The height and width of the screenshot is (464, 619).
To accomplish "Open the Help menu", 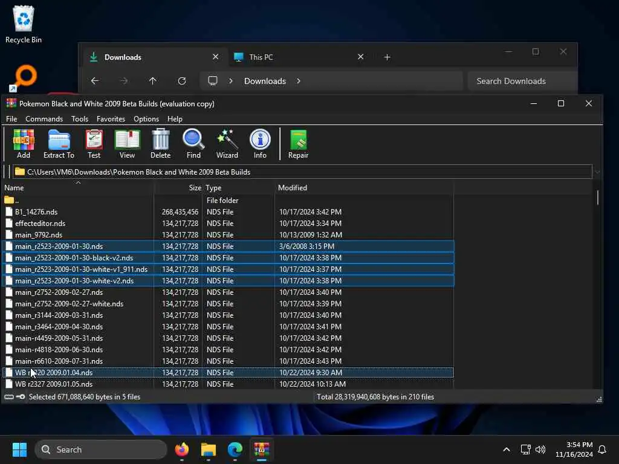I will coord(175,119).
